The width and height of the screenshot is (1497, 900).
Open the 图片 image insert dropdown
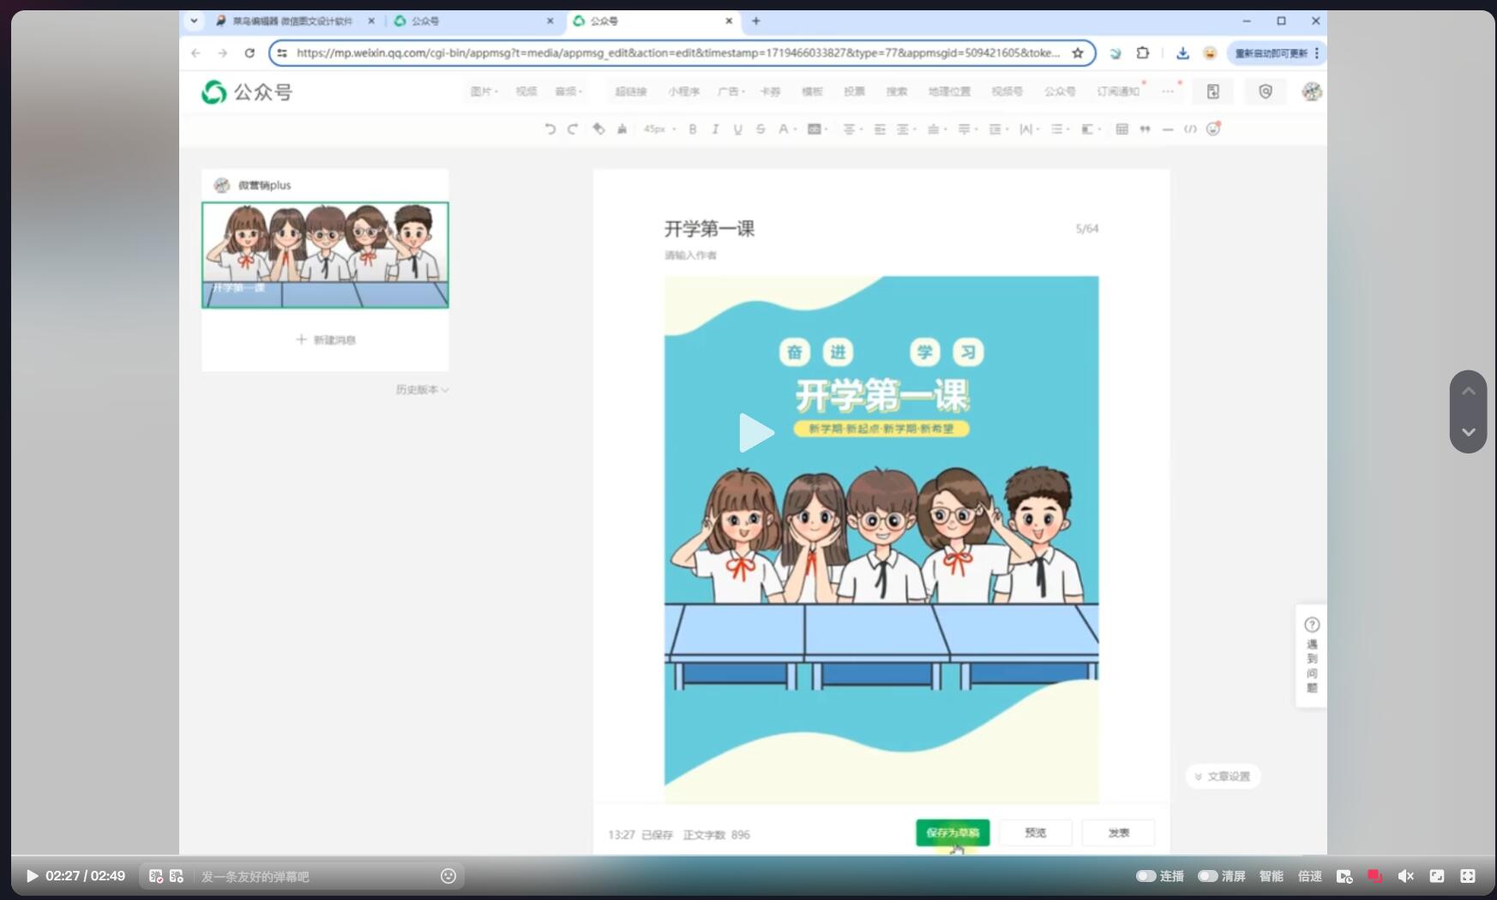pos(484,92)
